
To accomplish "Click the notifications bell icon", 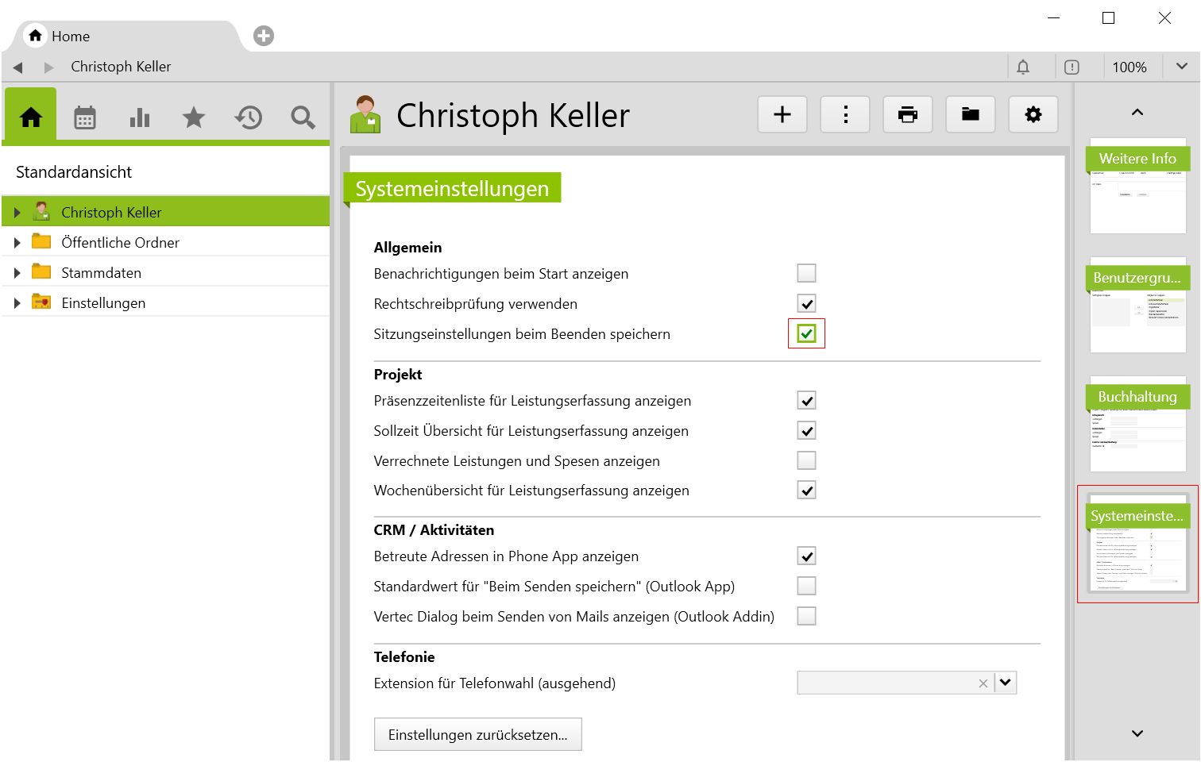I will tap(1023, 67).
